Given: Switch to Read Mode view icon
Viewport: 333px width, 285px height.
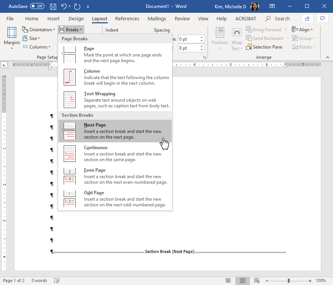Looking at the screenshot, I should click(x=228, y=280).
